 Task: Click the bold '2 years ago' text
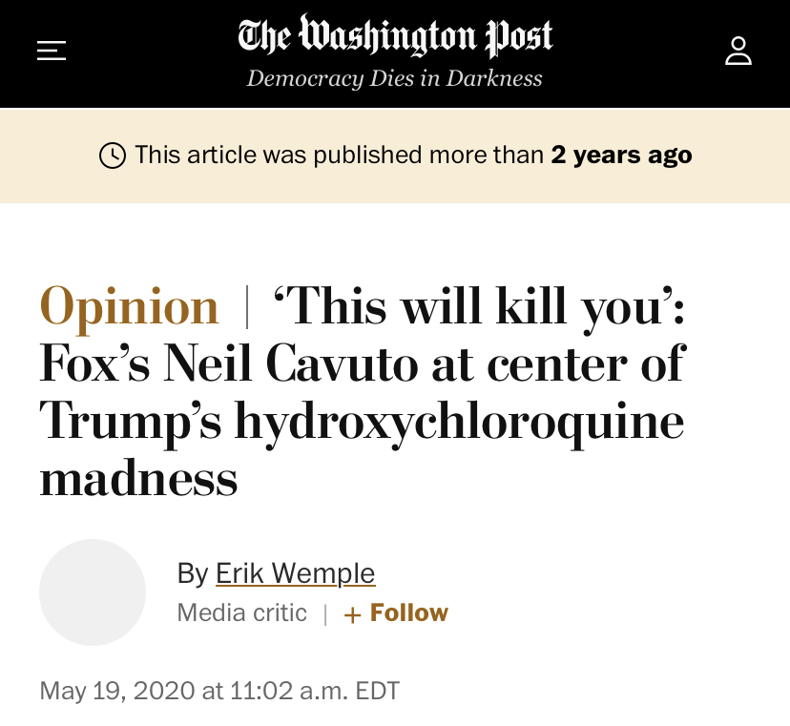(x=621, y=155)
